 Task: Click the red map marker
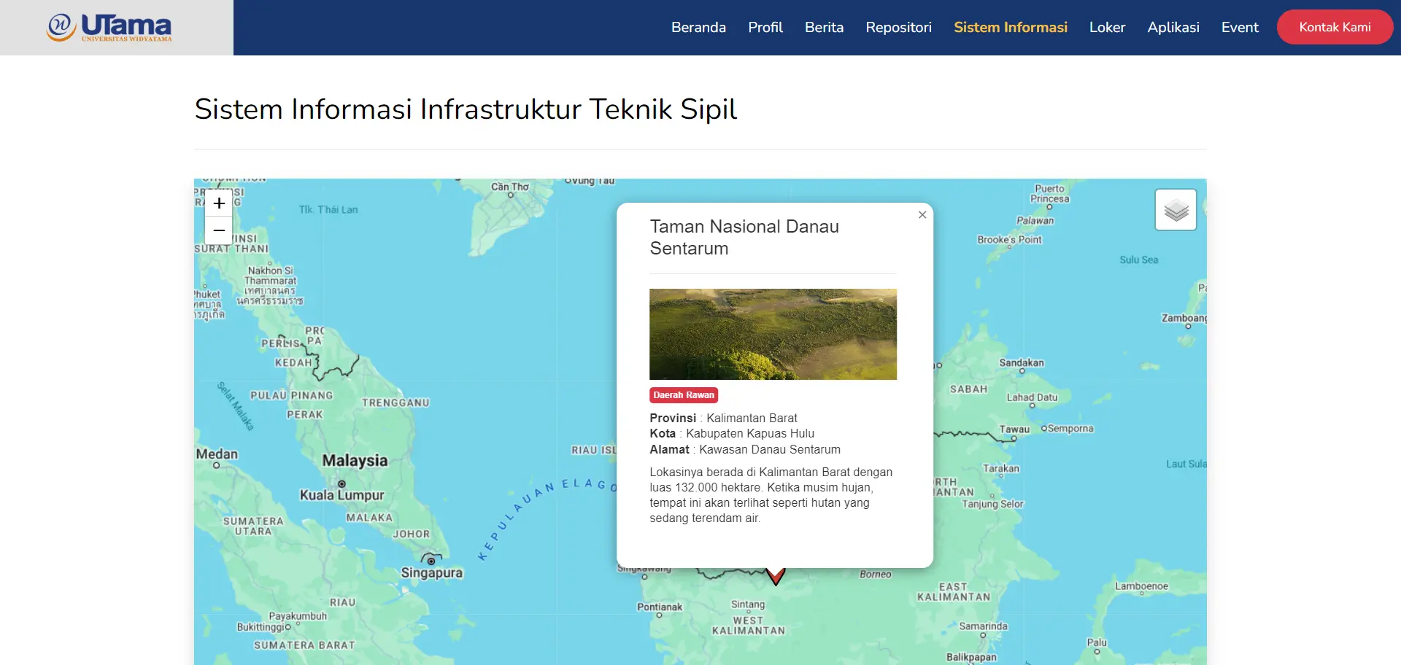coord(776,577)
